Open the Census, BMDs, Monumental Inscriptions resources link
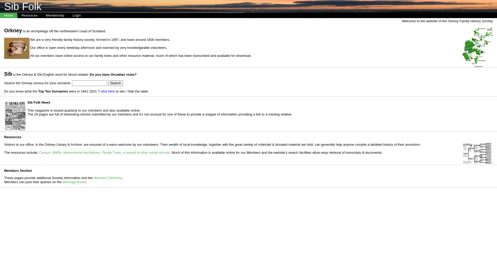 [104, 153]
